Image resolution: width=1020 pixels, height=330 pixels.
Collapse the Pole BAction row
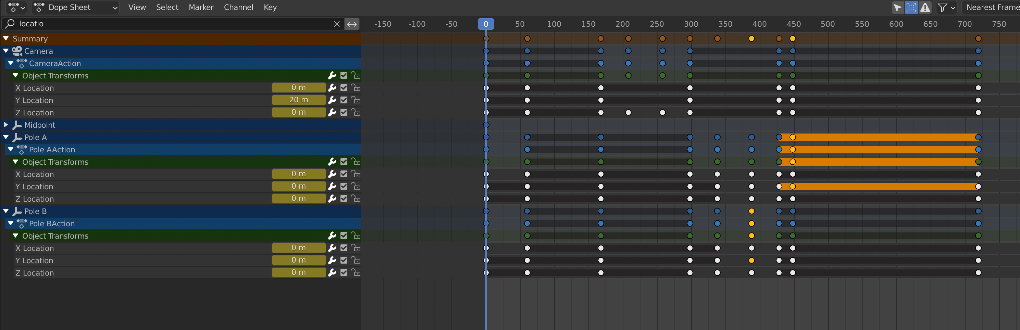(11, 223)
